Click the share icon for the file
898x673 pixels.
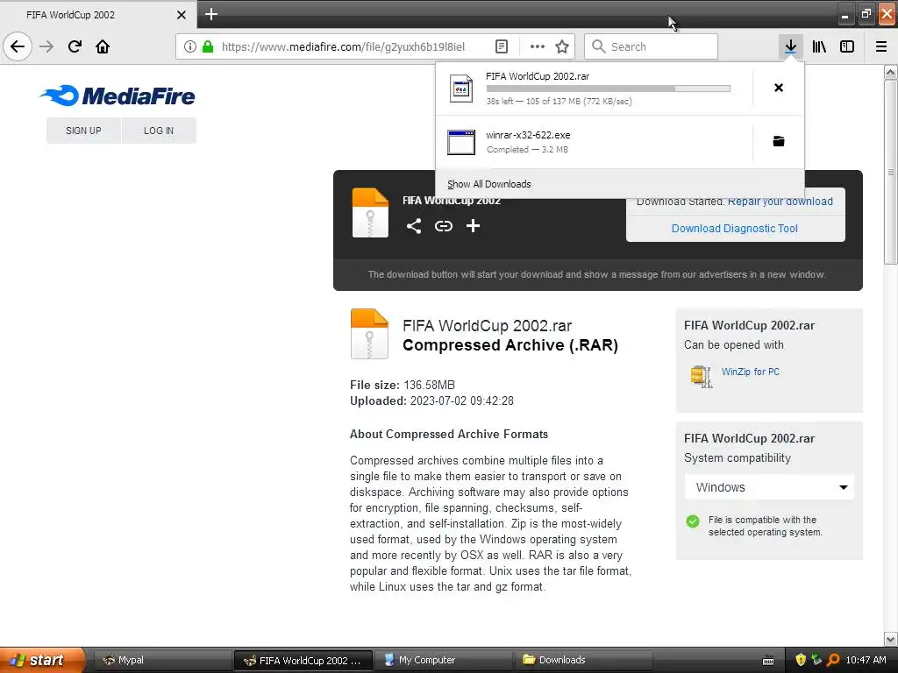click(414, 226)
